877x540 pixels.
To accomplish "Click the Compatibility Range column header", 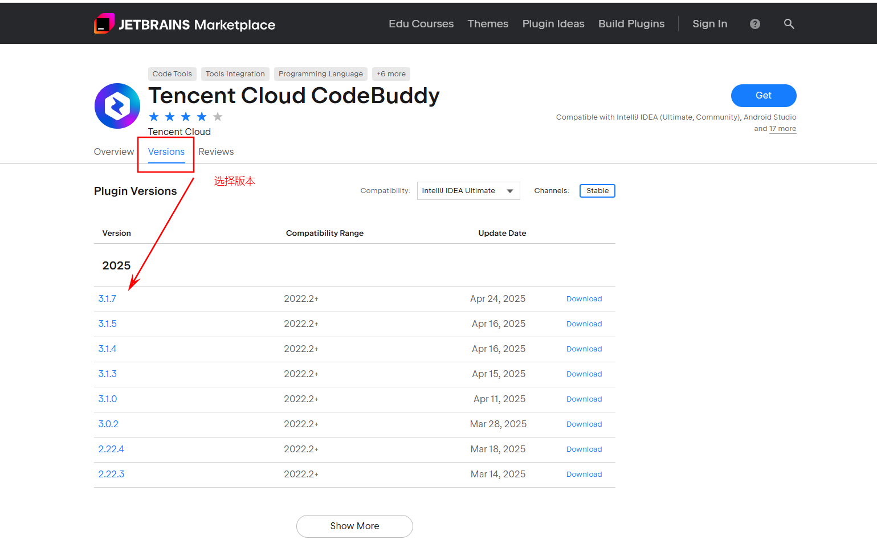I will coord(325,233).
